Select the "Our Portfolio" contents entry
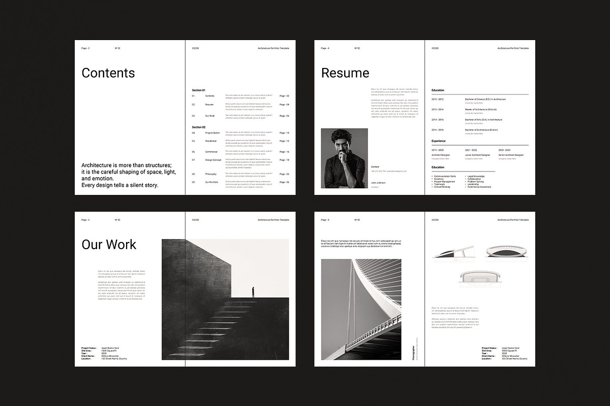Viewport: 610px width, 406px height. pyautogui.click(x=212, y=182)
